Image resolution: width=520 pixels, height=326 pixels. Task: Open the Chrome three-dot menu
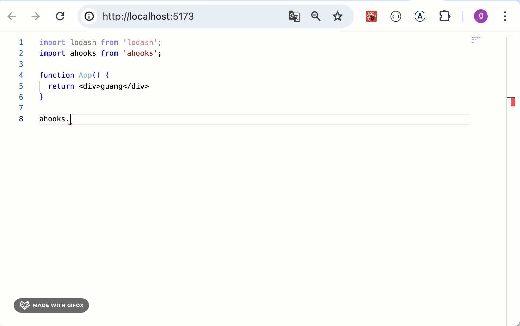tap(505, 16)
